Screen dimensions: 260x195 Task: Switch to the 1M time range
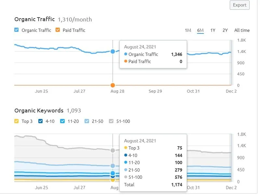188,30
